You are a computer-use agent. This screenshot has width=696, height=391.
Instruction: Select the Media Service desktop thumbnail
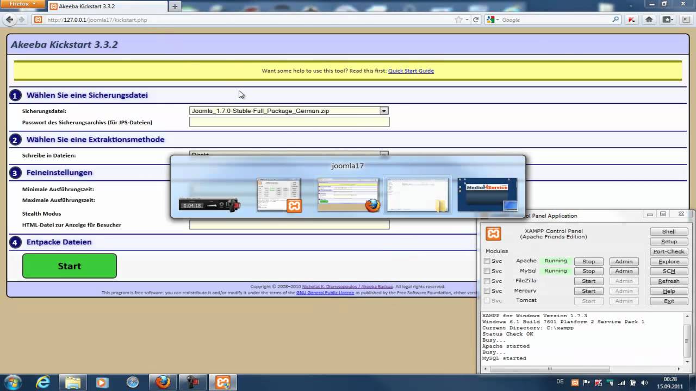[487, 194]
